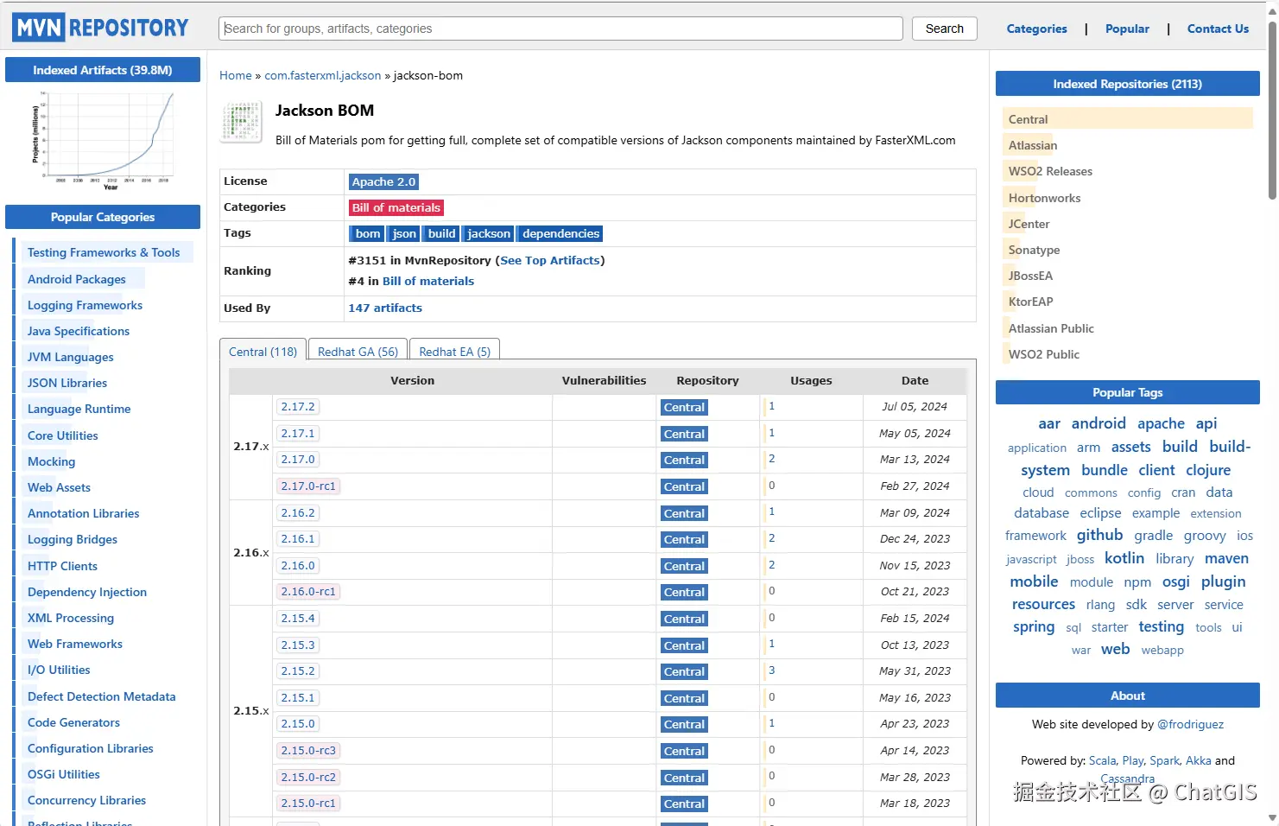The width and height of the screenshot is (1279, 826).
Task: Open Mocking category
Action: tap(52, 461)
